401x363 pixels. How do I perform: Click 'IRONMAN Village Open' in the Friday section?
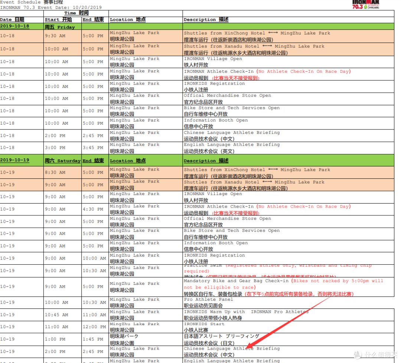(x=213, y=59)
